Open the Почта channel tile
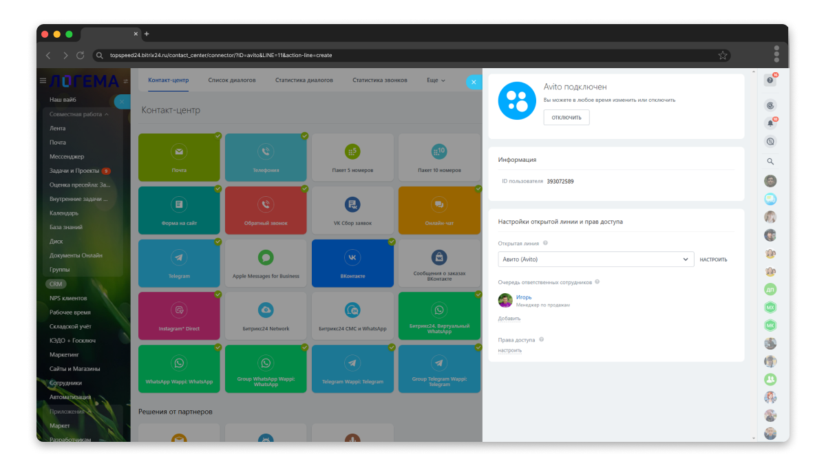This screenshot has height=468, width=826. point(179,158)
